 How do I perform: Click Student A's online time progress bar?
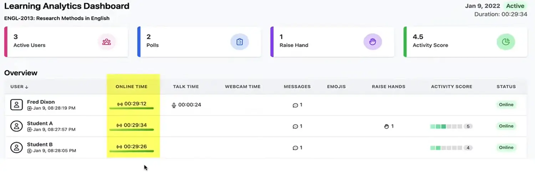132,130
